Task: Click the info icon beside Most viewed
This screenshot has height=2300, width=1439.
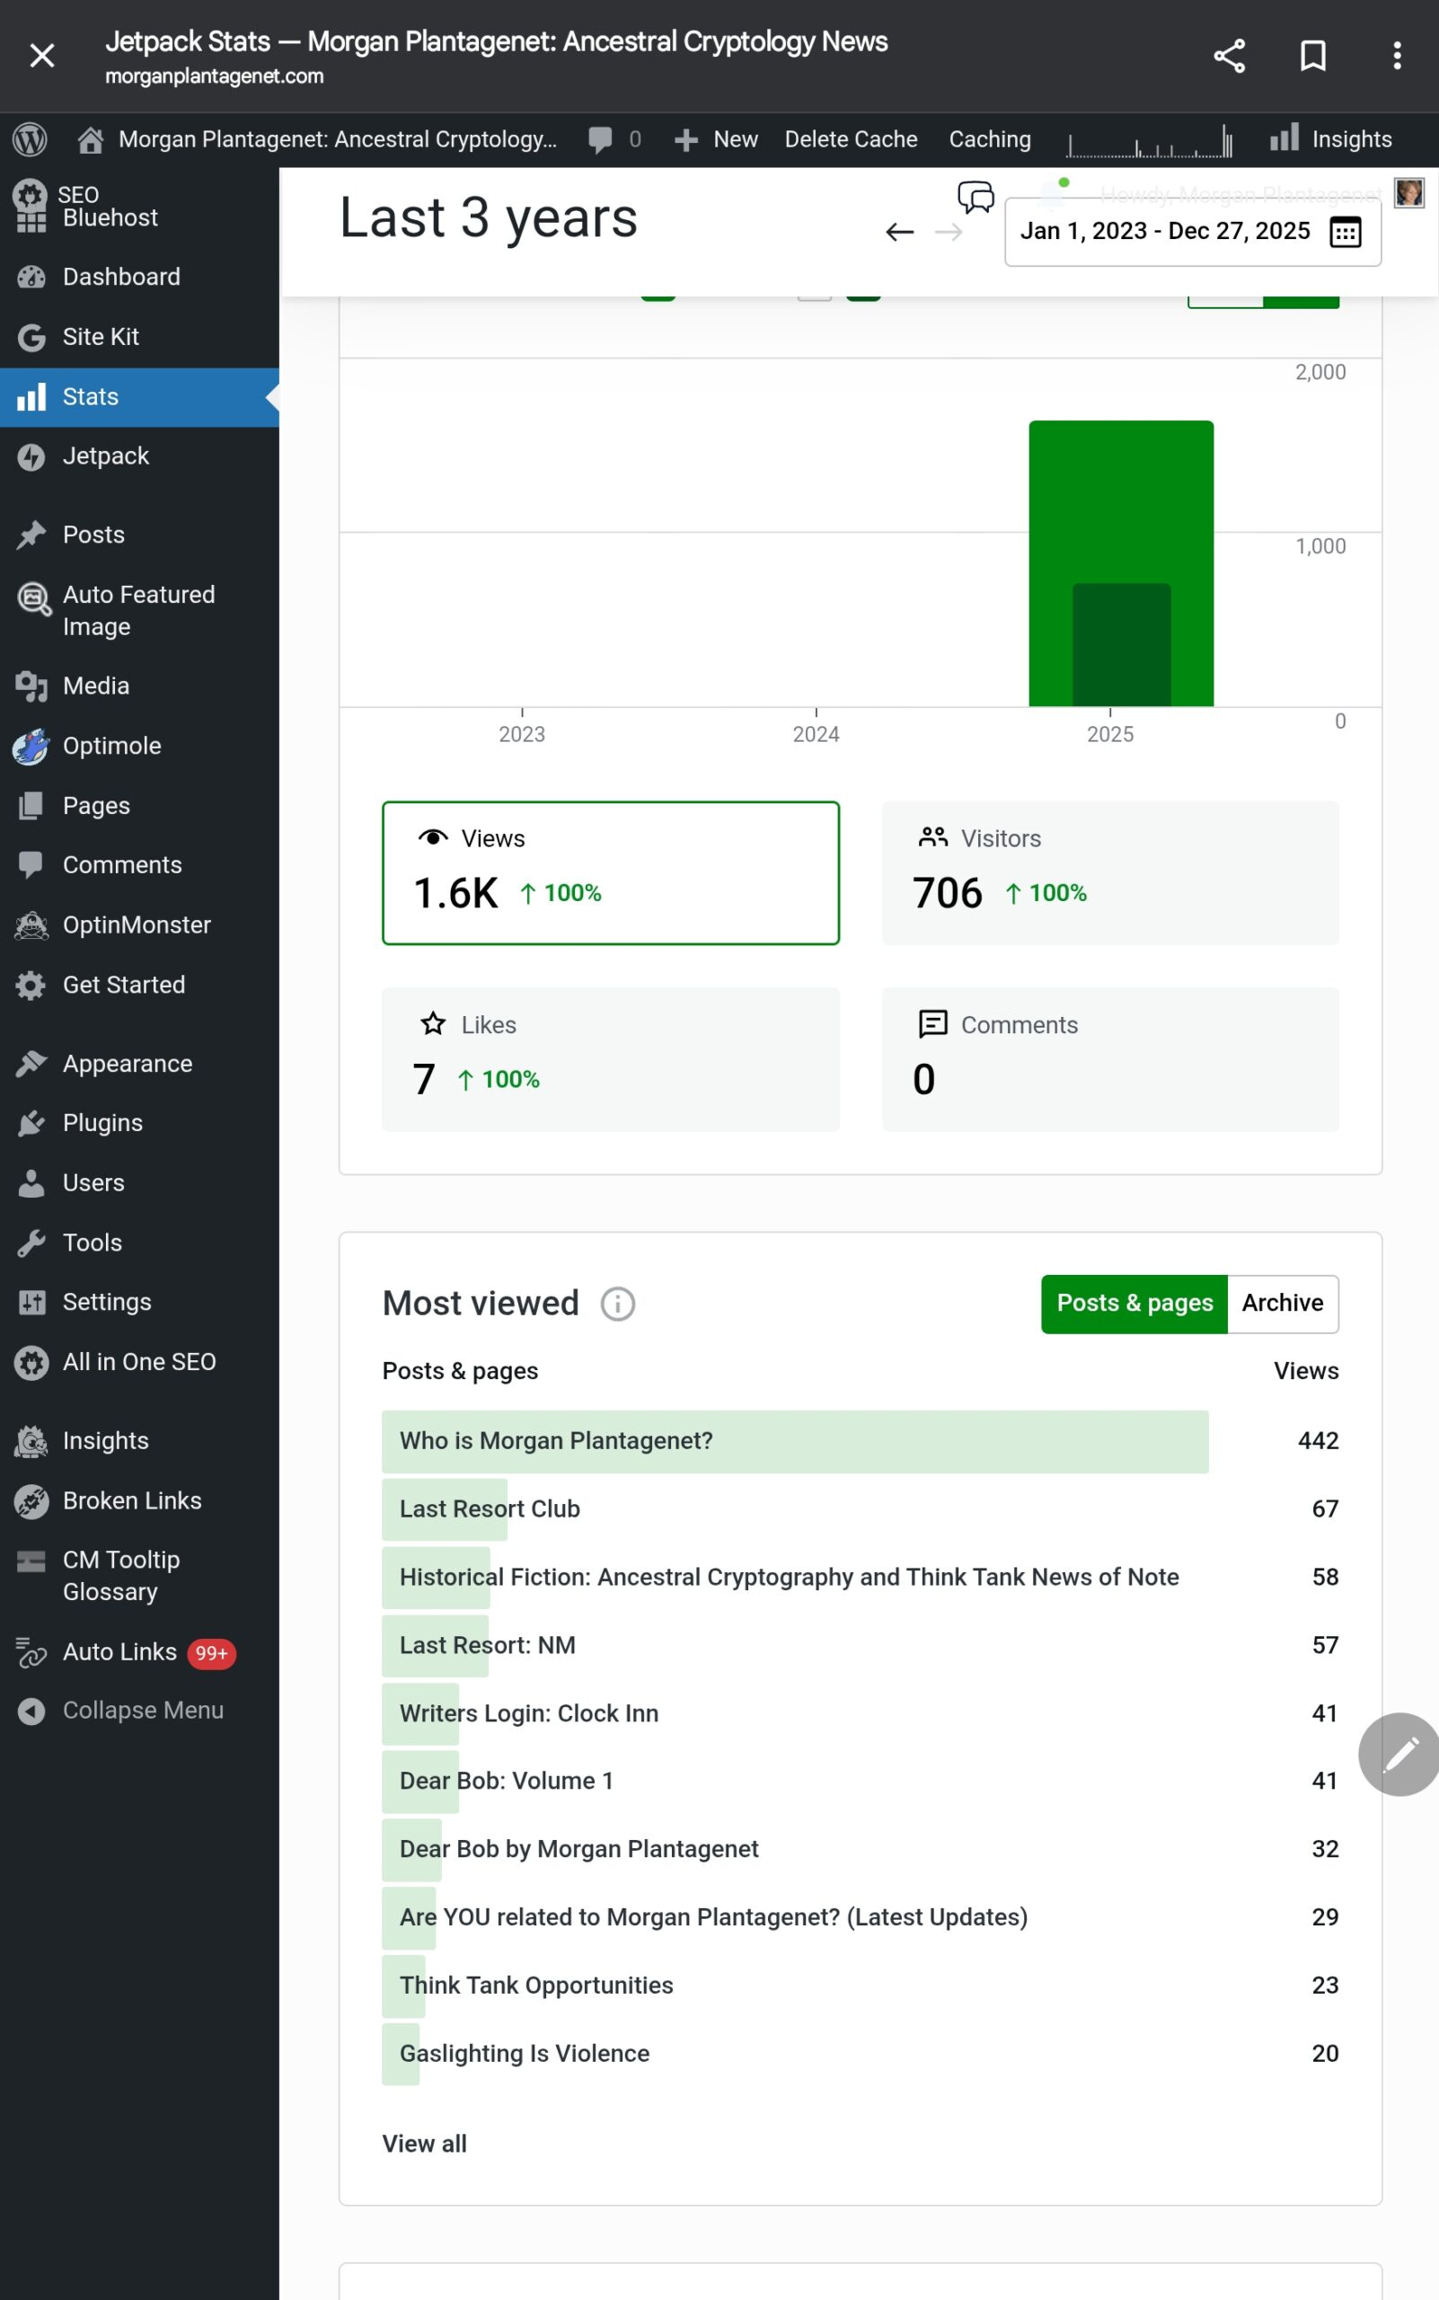Action: pos(618,1304)
